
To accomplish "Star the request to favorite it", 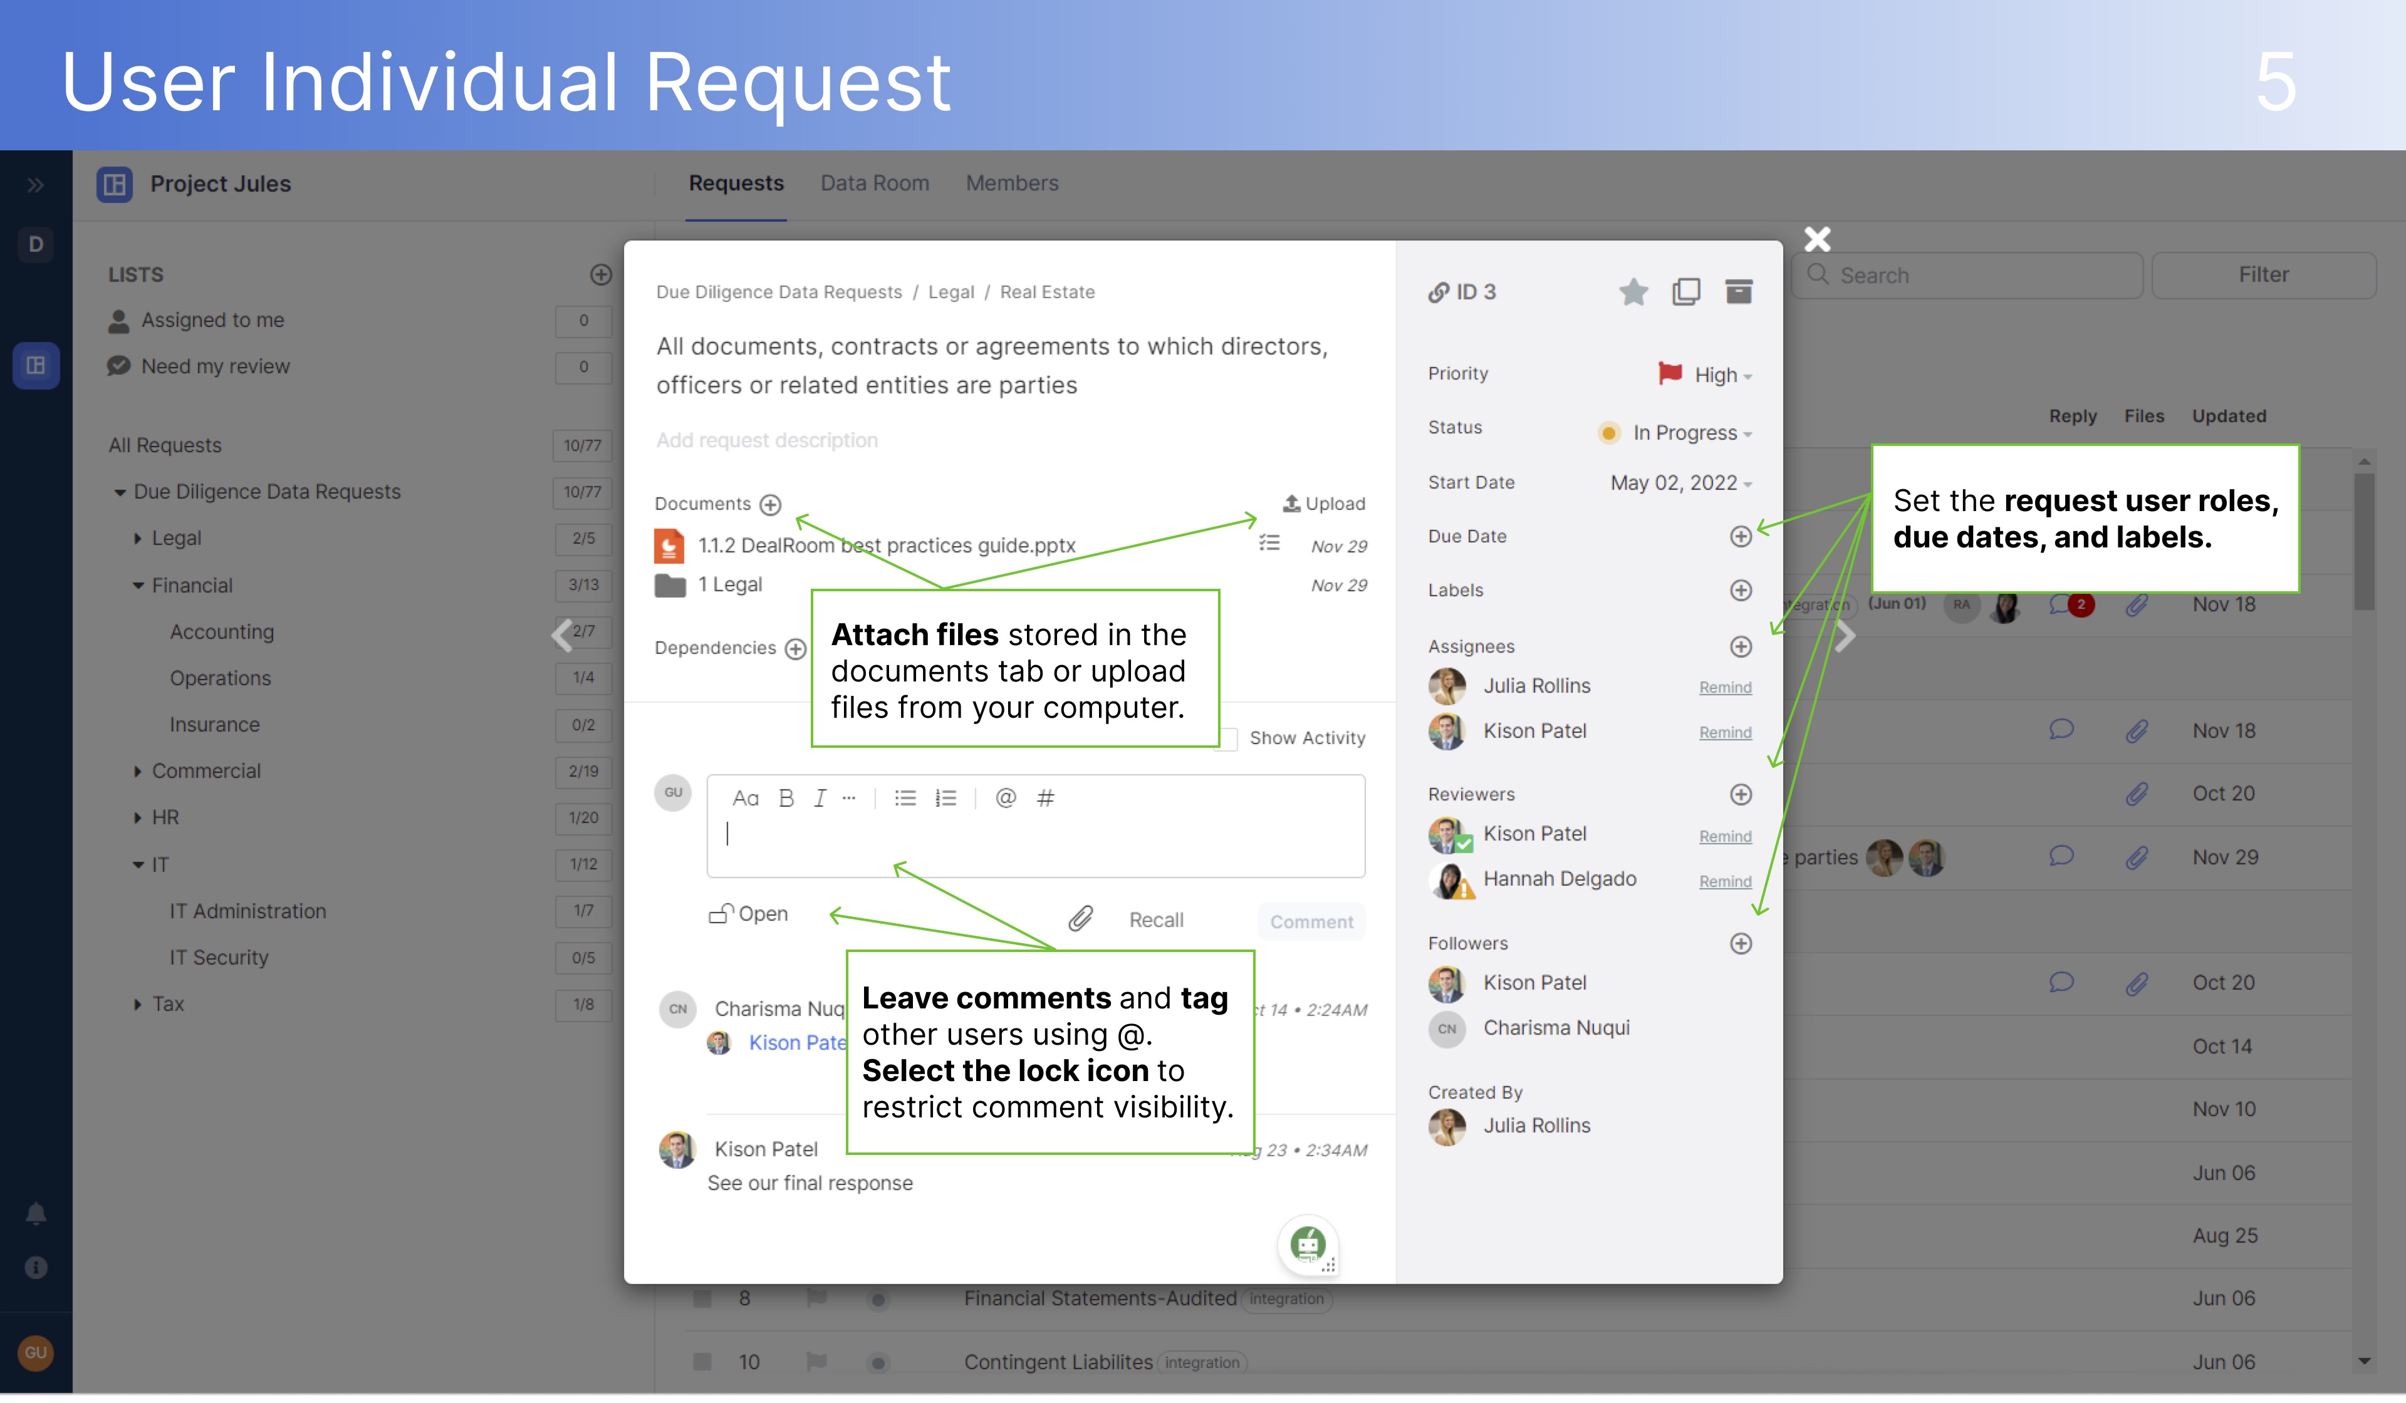I will (x=1633, y=292).
